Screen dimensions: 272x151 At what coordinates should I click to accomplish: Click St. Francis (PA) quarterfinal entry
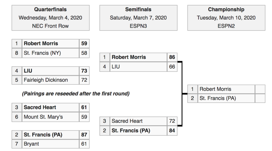50,135
